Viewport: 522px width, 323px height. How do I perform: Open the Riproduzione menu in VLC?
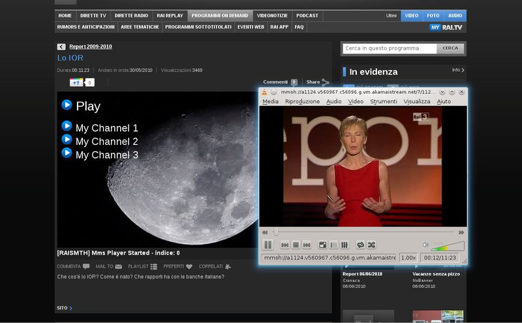coord(302,102)
